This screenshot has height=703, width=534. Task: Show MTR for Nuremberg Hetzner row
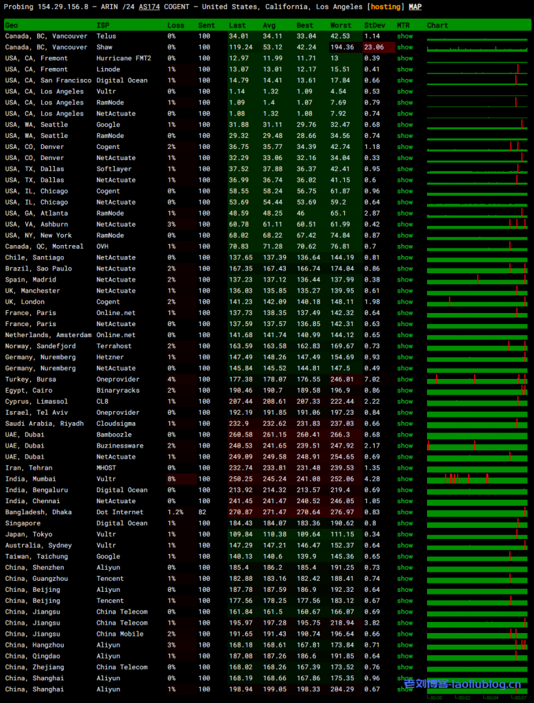click(404, 357)
